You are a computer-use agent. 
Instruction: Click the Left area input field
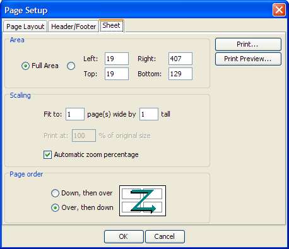click(117, 59)
